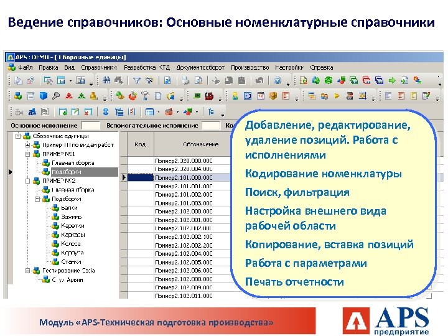The image size is (448, 336).
Task: Click the red stacked-tables icon
Action: (x=366, y=80)
